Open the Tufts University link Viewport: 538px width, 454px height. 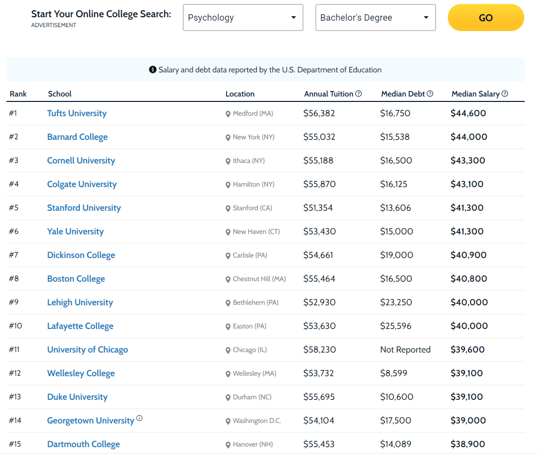[x=77, y=113]
